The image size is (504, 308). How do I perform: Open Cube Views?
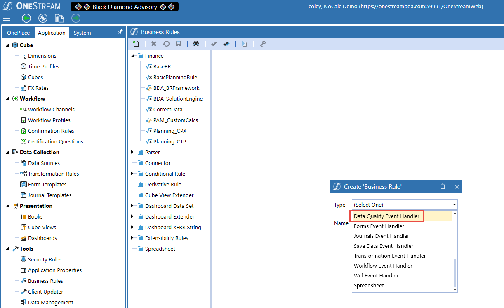(x=42, y=227)
